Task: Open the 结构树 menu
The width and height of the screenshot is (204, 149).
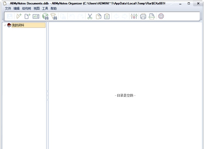Action: click(27, 8)
